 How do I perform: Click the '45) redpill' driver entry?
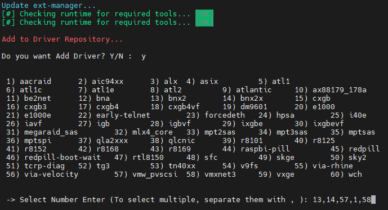355,149
